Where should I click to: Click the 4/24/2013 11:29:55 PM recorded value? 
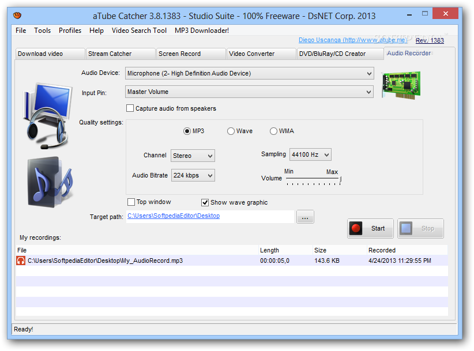[x=400, y=261]
